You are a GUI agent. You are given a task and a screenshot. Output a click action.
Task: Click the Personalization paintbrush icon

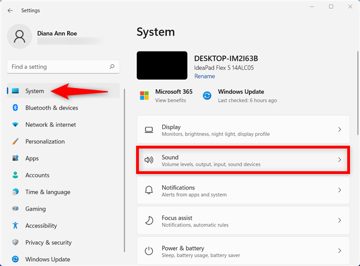[16, 141]
